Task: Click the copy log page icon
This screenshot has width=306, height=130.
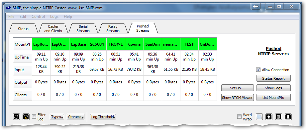Action: pos(259,117)
